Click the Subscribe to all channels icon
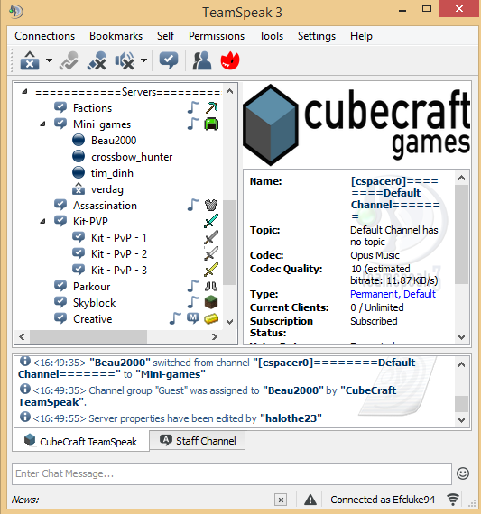481x514 pixels. pos(169,60)
